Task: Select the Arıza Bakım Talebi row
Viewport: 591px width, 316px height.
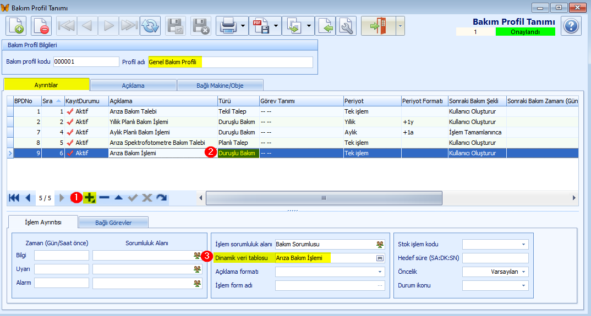Action: pos(293,111)
